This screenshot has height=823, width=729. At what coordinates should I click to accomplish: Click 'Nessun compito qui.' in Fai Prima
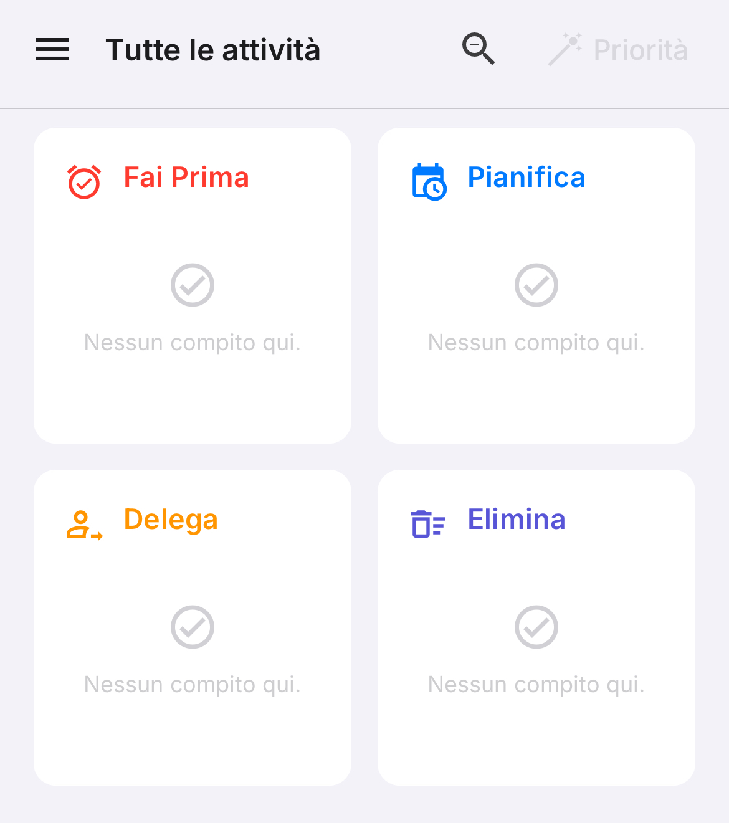coord(193,343)
